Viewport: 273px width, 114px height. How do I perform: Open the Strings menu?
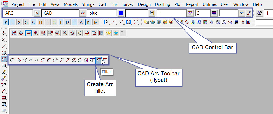pyautogui.click(x=88, y=4)
